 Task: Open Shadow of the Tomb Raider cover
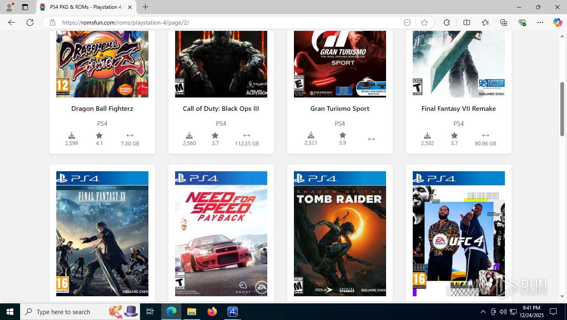tap(340, 234)
